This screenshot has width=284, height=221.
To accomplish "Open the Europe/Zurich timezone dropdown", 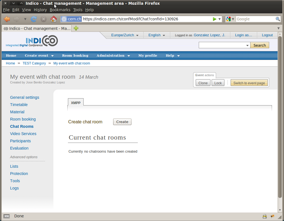I will [x=125, y=35].
